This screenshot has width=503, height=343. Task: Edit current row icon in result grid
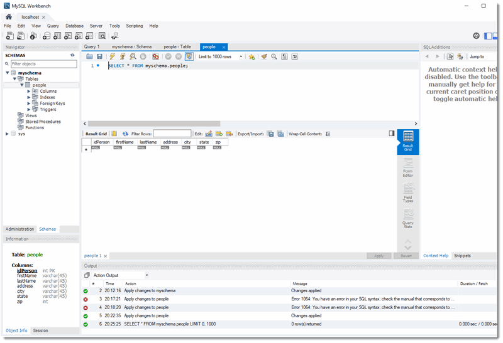pyautogui.click(x=209, y=134)
